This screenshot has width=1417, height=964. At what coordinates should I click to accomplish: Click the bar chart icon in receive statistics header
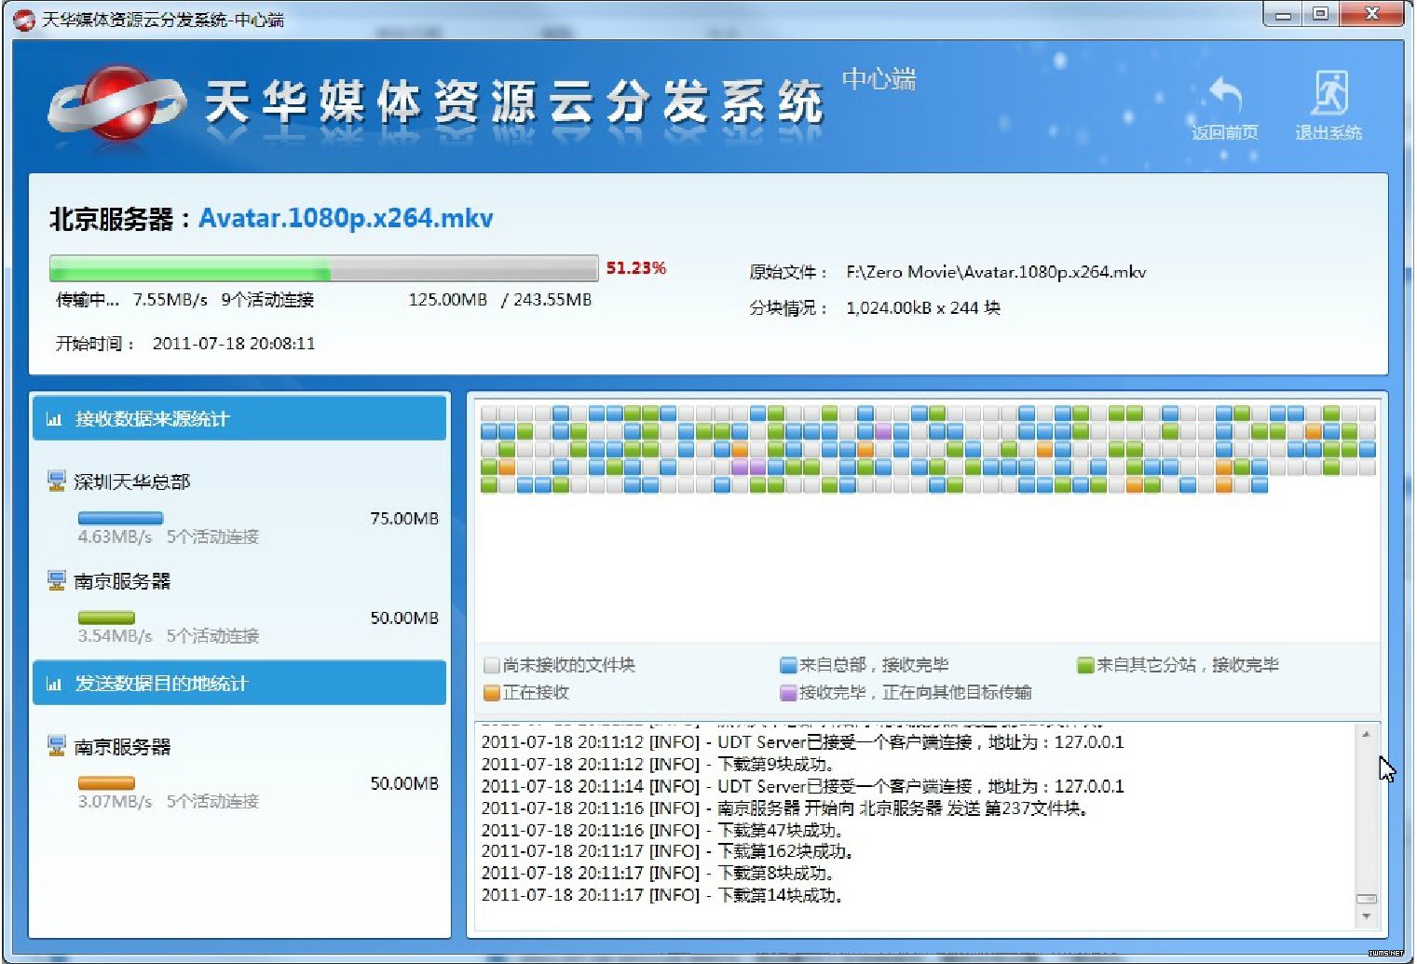pos(54,419)
